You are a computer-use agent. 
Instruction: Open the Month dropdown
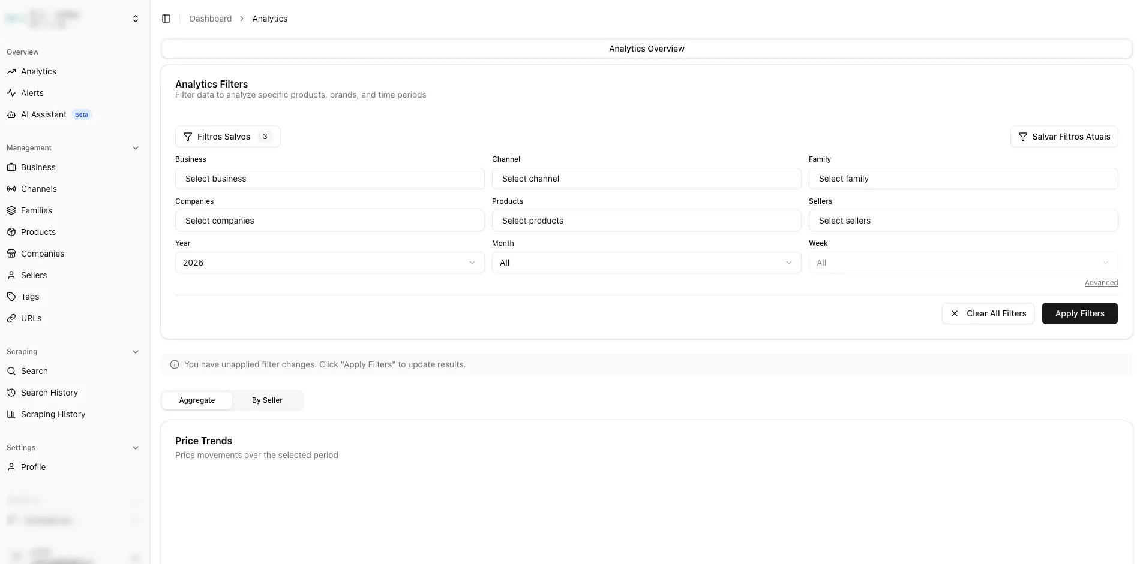(646, 263)
